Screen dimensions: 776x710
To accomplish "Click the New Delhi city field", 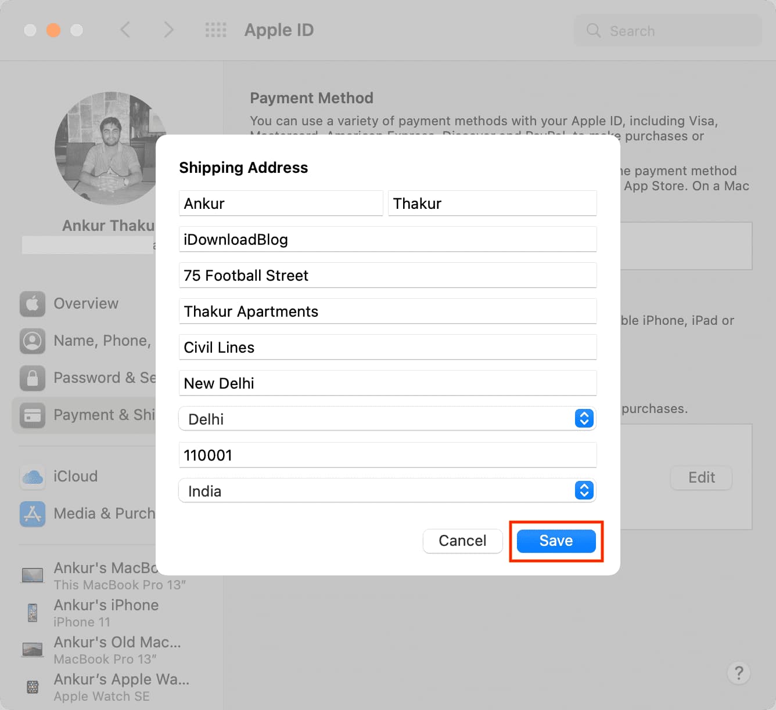I will [387, 383].
